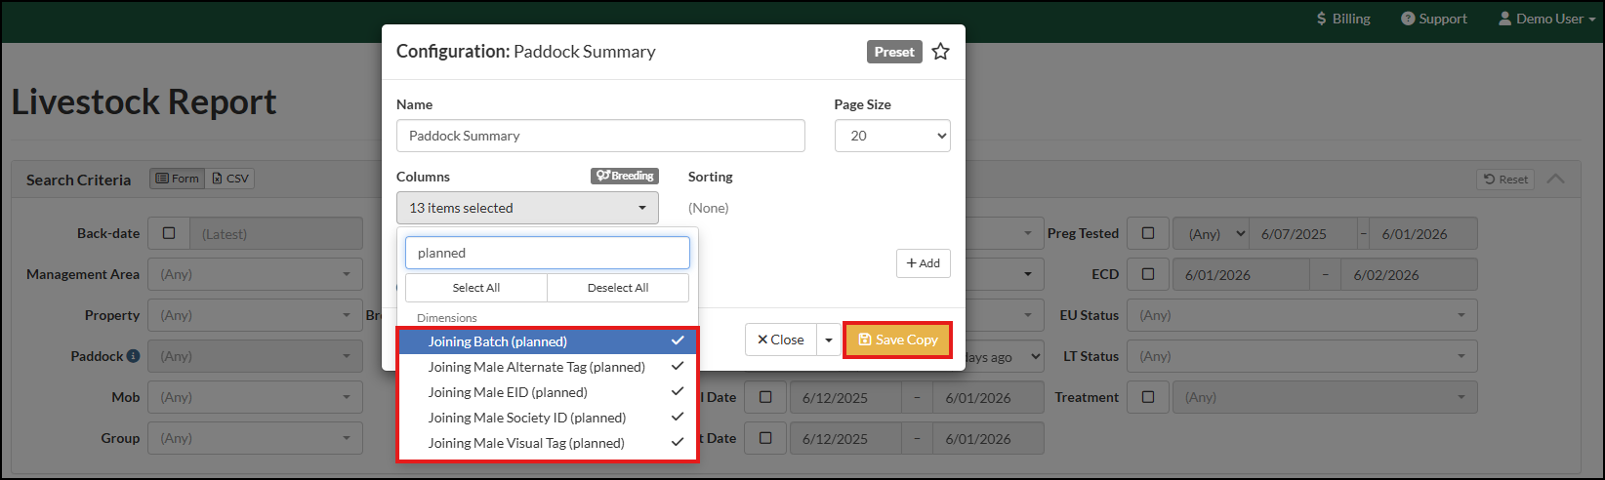Tick the ECD checkbox

point(1148,274)
